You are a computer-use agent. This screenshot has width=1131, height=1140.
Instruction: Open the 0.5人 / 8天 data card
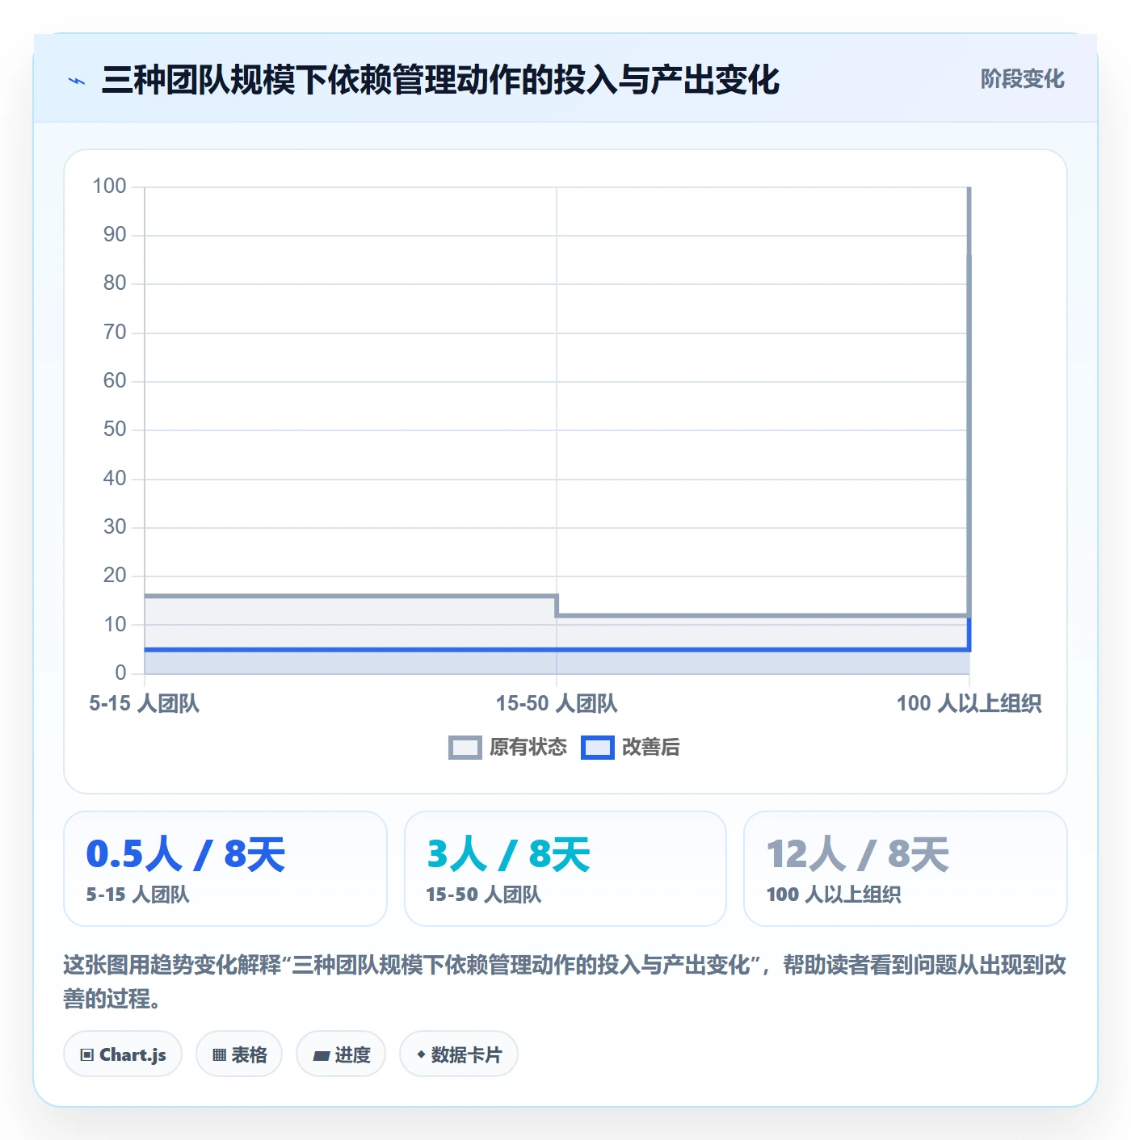[x=225, y=869]
